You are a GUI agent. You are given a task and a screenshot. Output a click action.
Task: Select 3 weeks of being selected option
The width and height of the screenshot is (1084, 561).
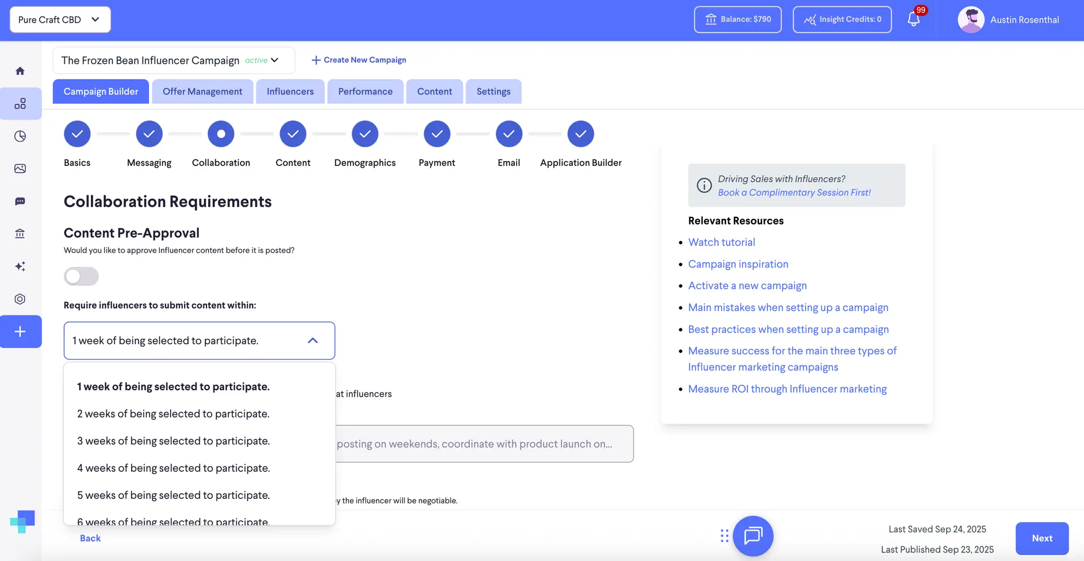pyautogui.click(x=173, y=441)
